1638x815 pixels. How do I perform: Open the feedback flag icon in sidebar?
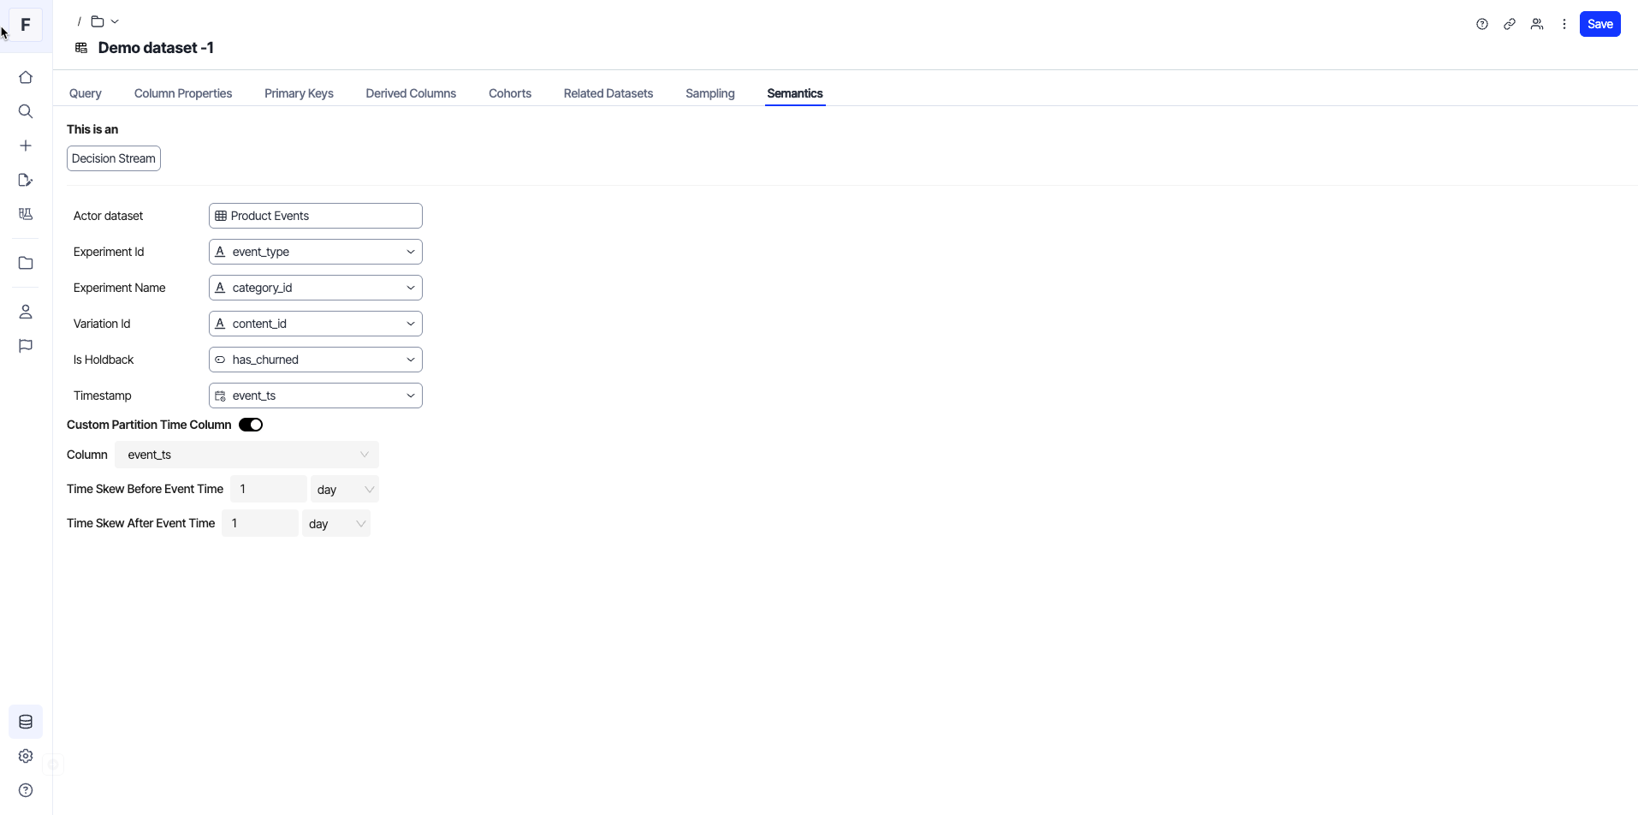[x=26, y=346]
